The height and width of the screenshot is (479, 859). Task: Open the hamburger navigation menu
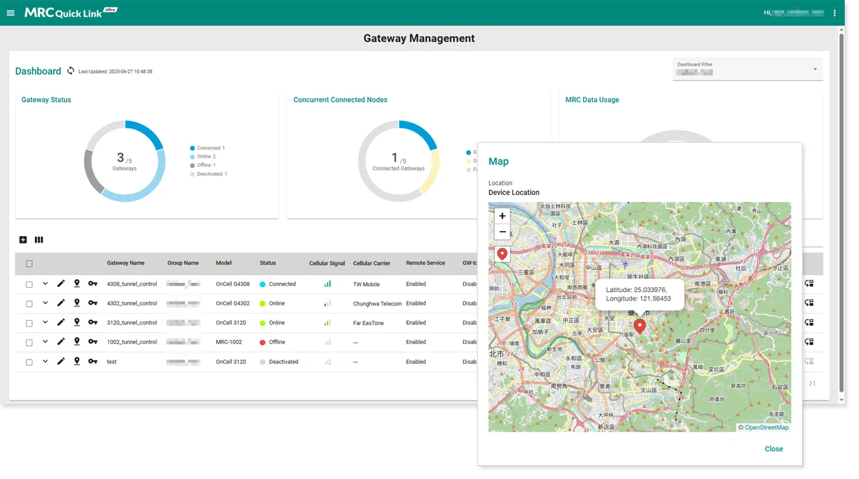coord(10,13)
